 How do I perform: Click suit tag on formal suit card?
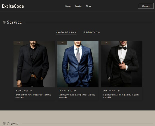pos(106,43)
